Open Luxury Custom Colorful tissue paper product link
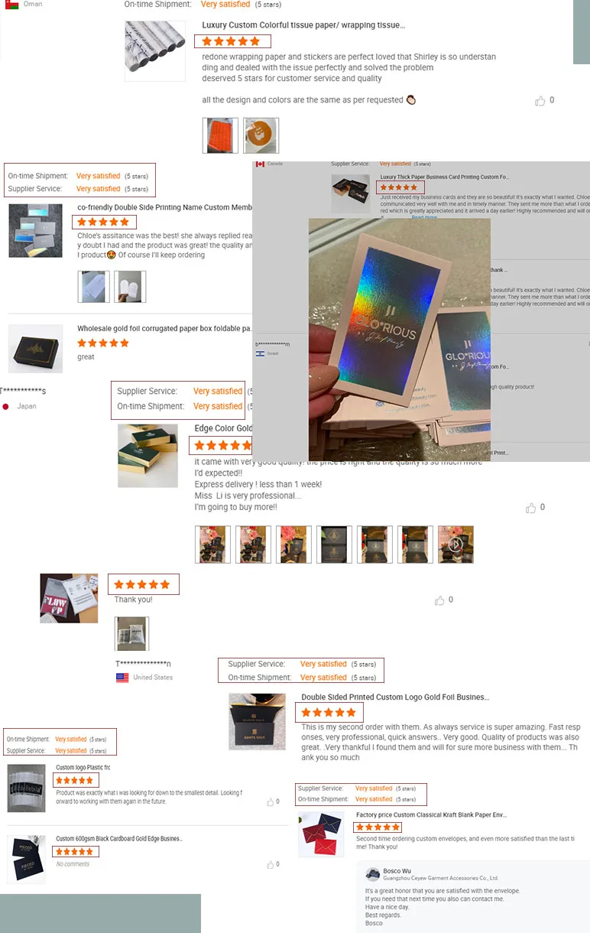This screenshot has height=933, width=590. tap(303, 25)
